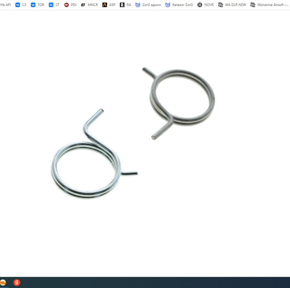This screenshot has width=290, height=288.
Task: Go to the ZorG админ bookmark
Action: (x=148, y=5)
